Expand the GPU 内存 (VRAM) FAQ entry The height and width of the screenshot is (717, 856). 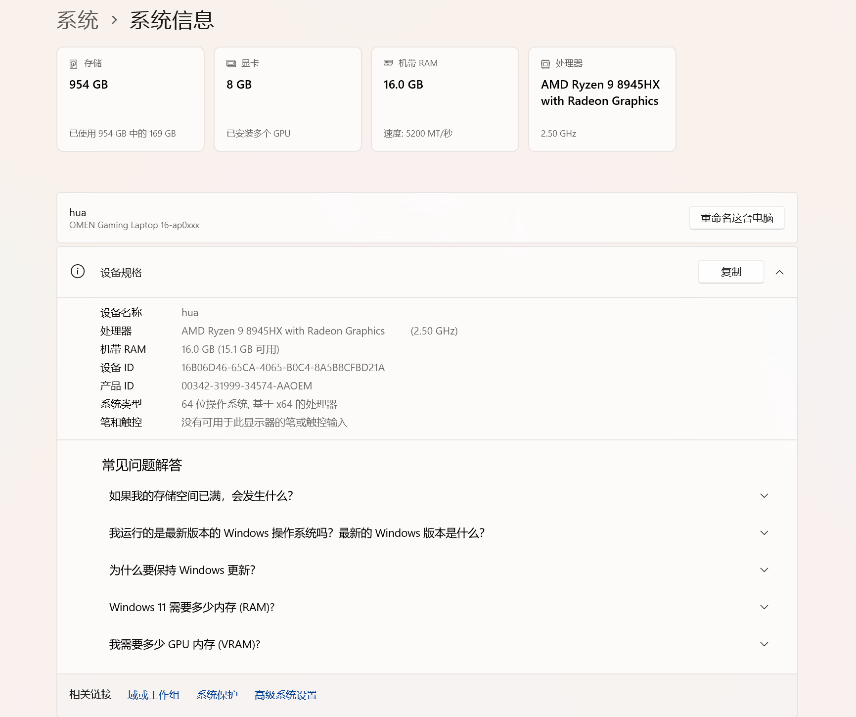(x=764, y=644)
